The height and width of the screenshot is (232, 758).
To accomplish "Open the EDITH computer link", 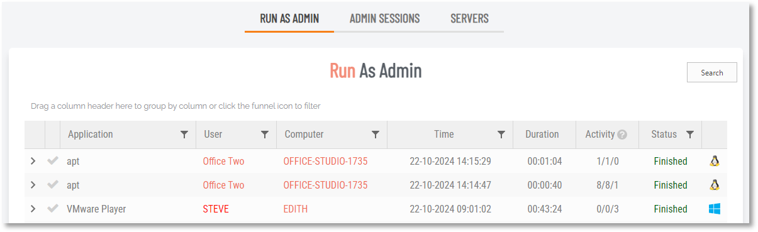I will (x=296, y=209).
